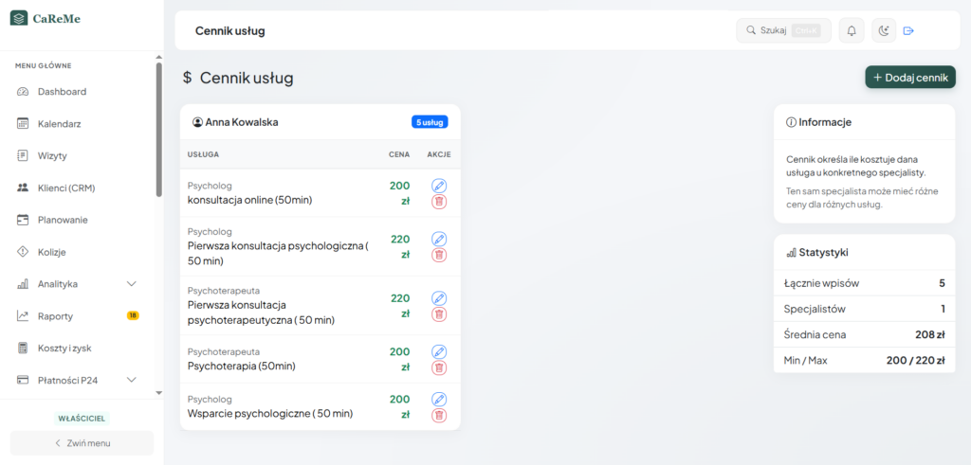Click the CaReMe logo icon

[19, 18]
